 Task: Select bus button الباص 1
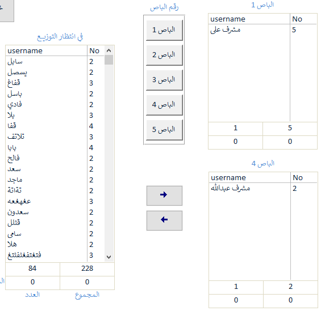point(164,30)
